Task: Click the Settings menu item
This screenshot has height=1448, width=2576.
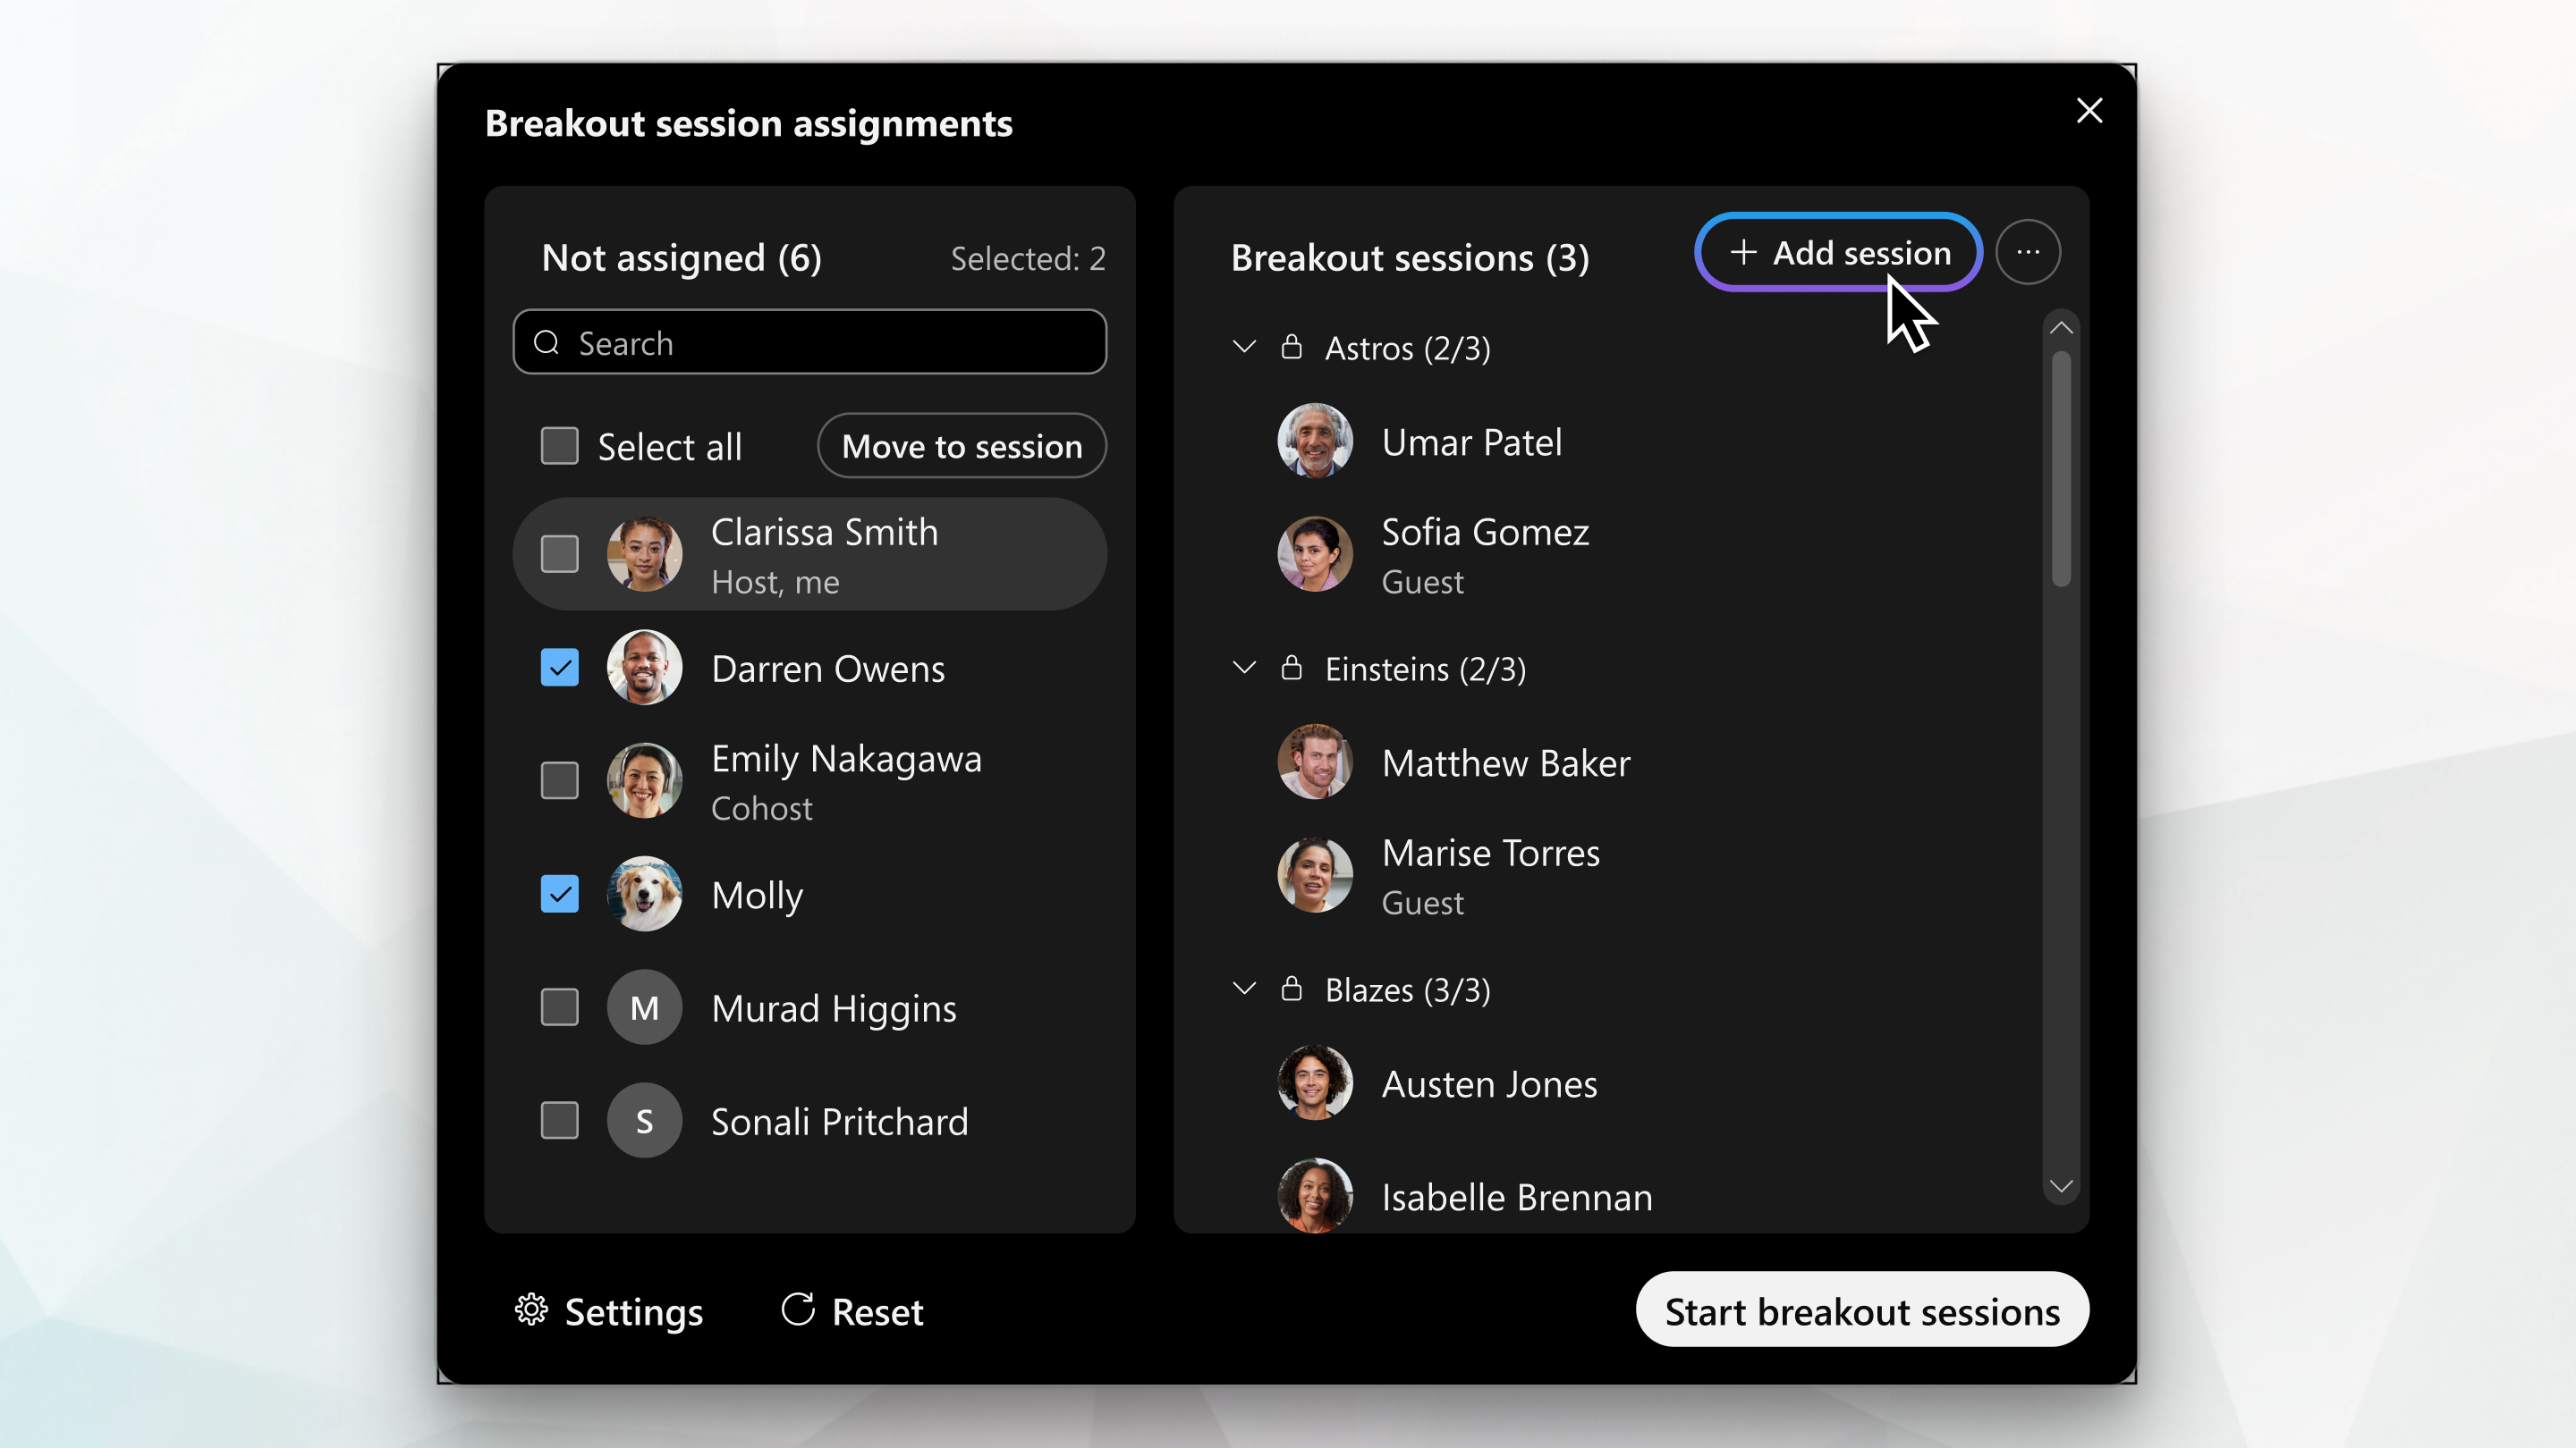Action: [x=608, y=1312]
